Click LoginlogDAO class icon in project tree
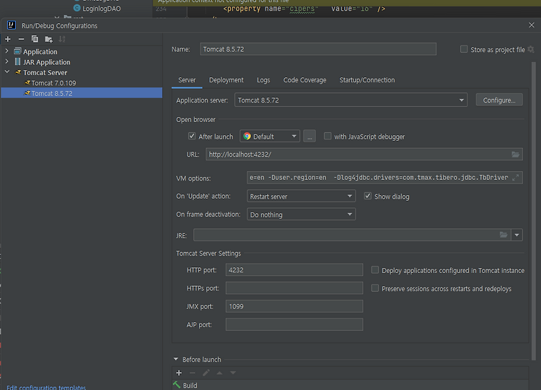The image size is (541, 390). 77,8
